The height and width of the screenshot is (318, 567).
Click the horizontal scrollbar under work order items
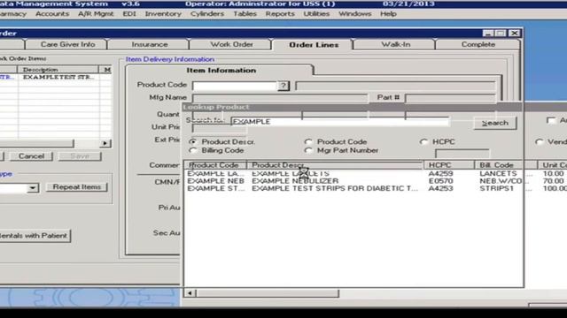click(x=36, y=143)
